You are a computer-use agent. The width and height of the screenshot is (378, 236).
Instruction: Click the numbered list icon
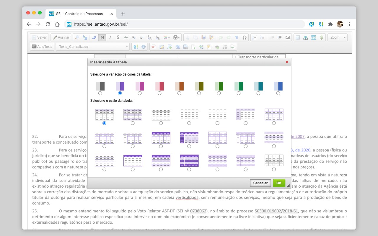click(x=255, y=37)
